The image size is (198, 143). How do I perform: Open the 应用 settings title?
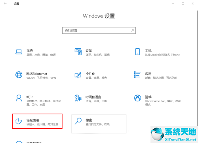(148, 74)
